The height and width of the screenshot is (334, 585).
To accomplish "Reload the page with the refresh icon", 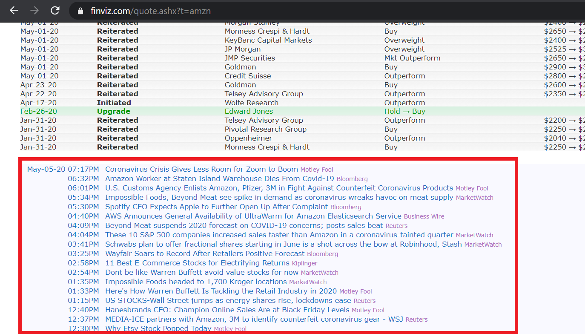I will coord(55,11).
